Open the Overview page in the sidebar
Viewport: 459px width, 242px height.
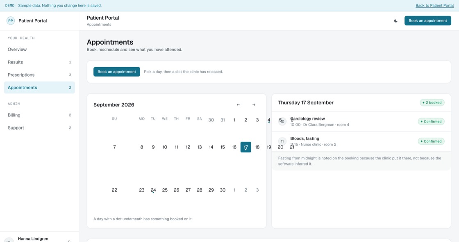pyautogui.click(x=39, y=50)
